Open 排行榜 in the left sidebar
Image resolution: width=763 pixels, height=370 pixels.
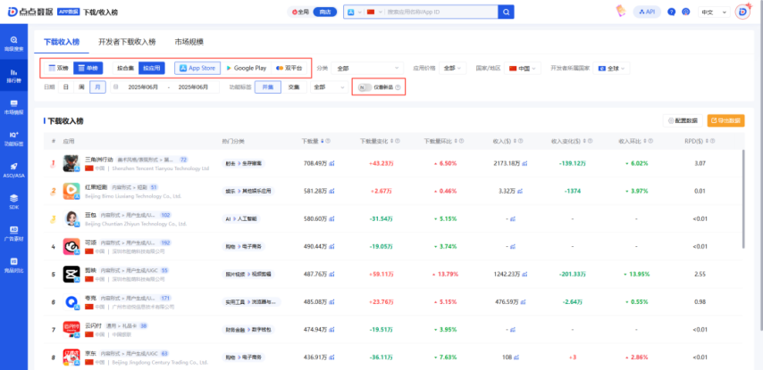coord(13,75)
